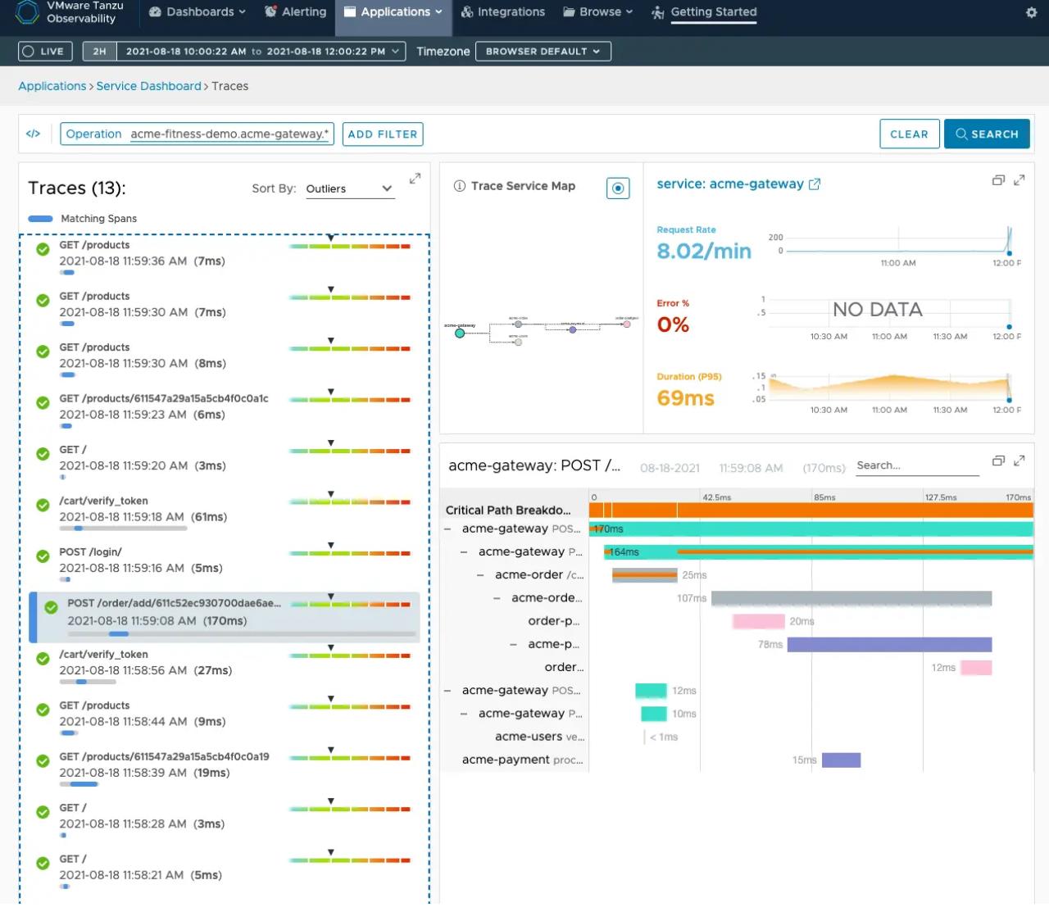Pop out the service metrics panel
The image size is (1049, 921).
pos(998,180)
